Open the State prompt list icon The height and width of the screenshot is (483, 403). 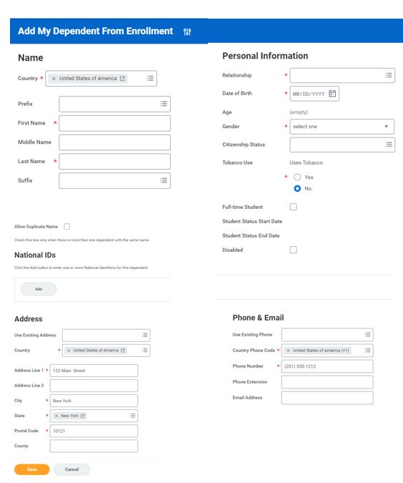pyautogui.click(x=133, y=416)
